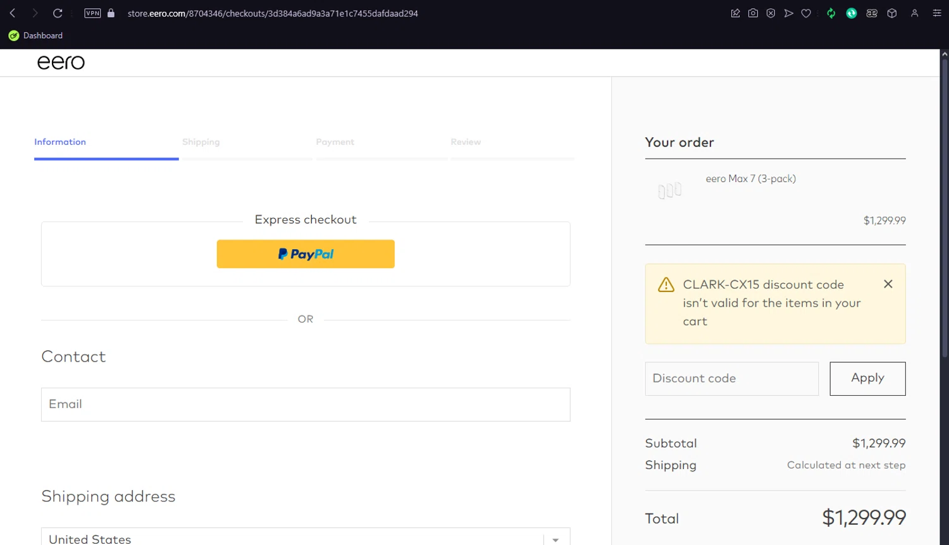Check out with the PayPal button
The height and width of the screenshot is (545, 949).
(x=306, y=254)
